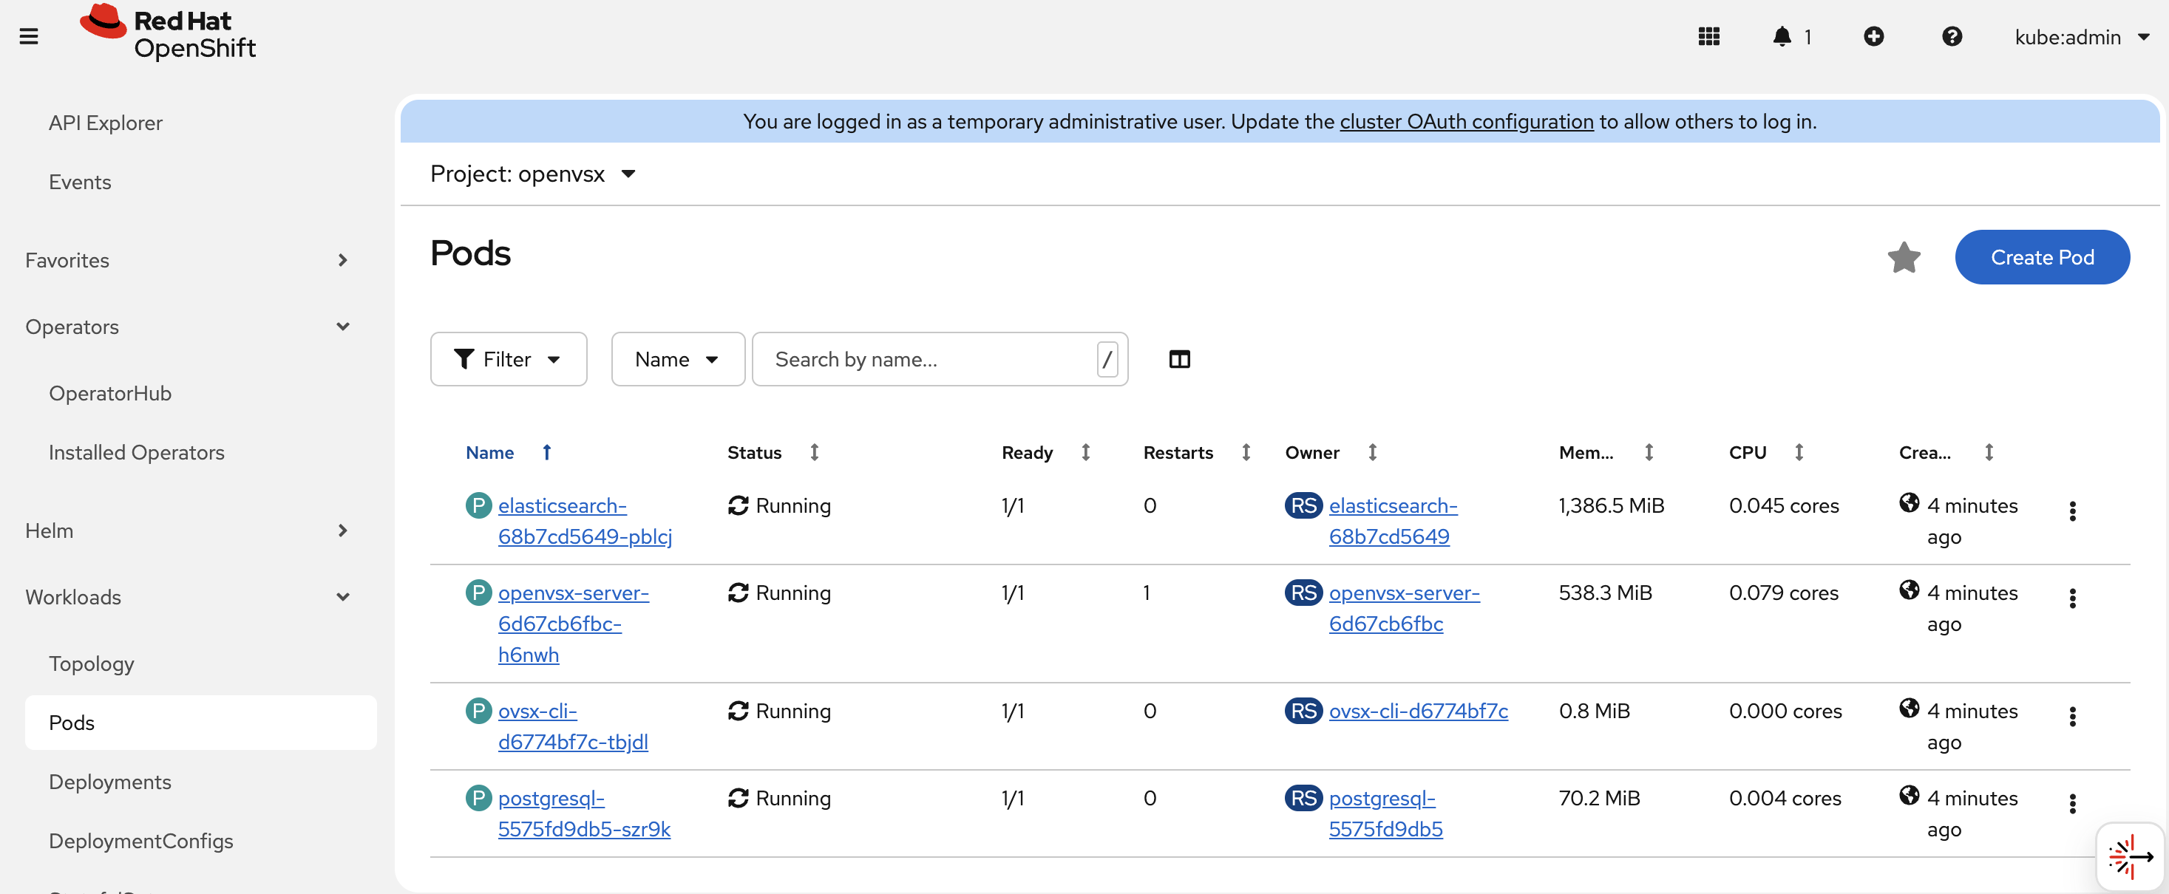Click the 70.2 MiB memory value
This screenshot has width=2169, height=894.
(x=1599, y=799)
